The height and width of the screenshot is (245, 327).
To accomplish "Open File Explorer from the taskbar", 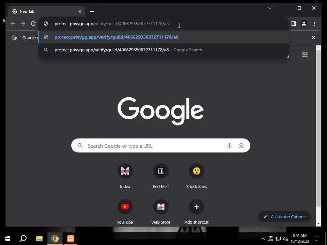I will click(39, 239).
